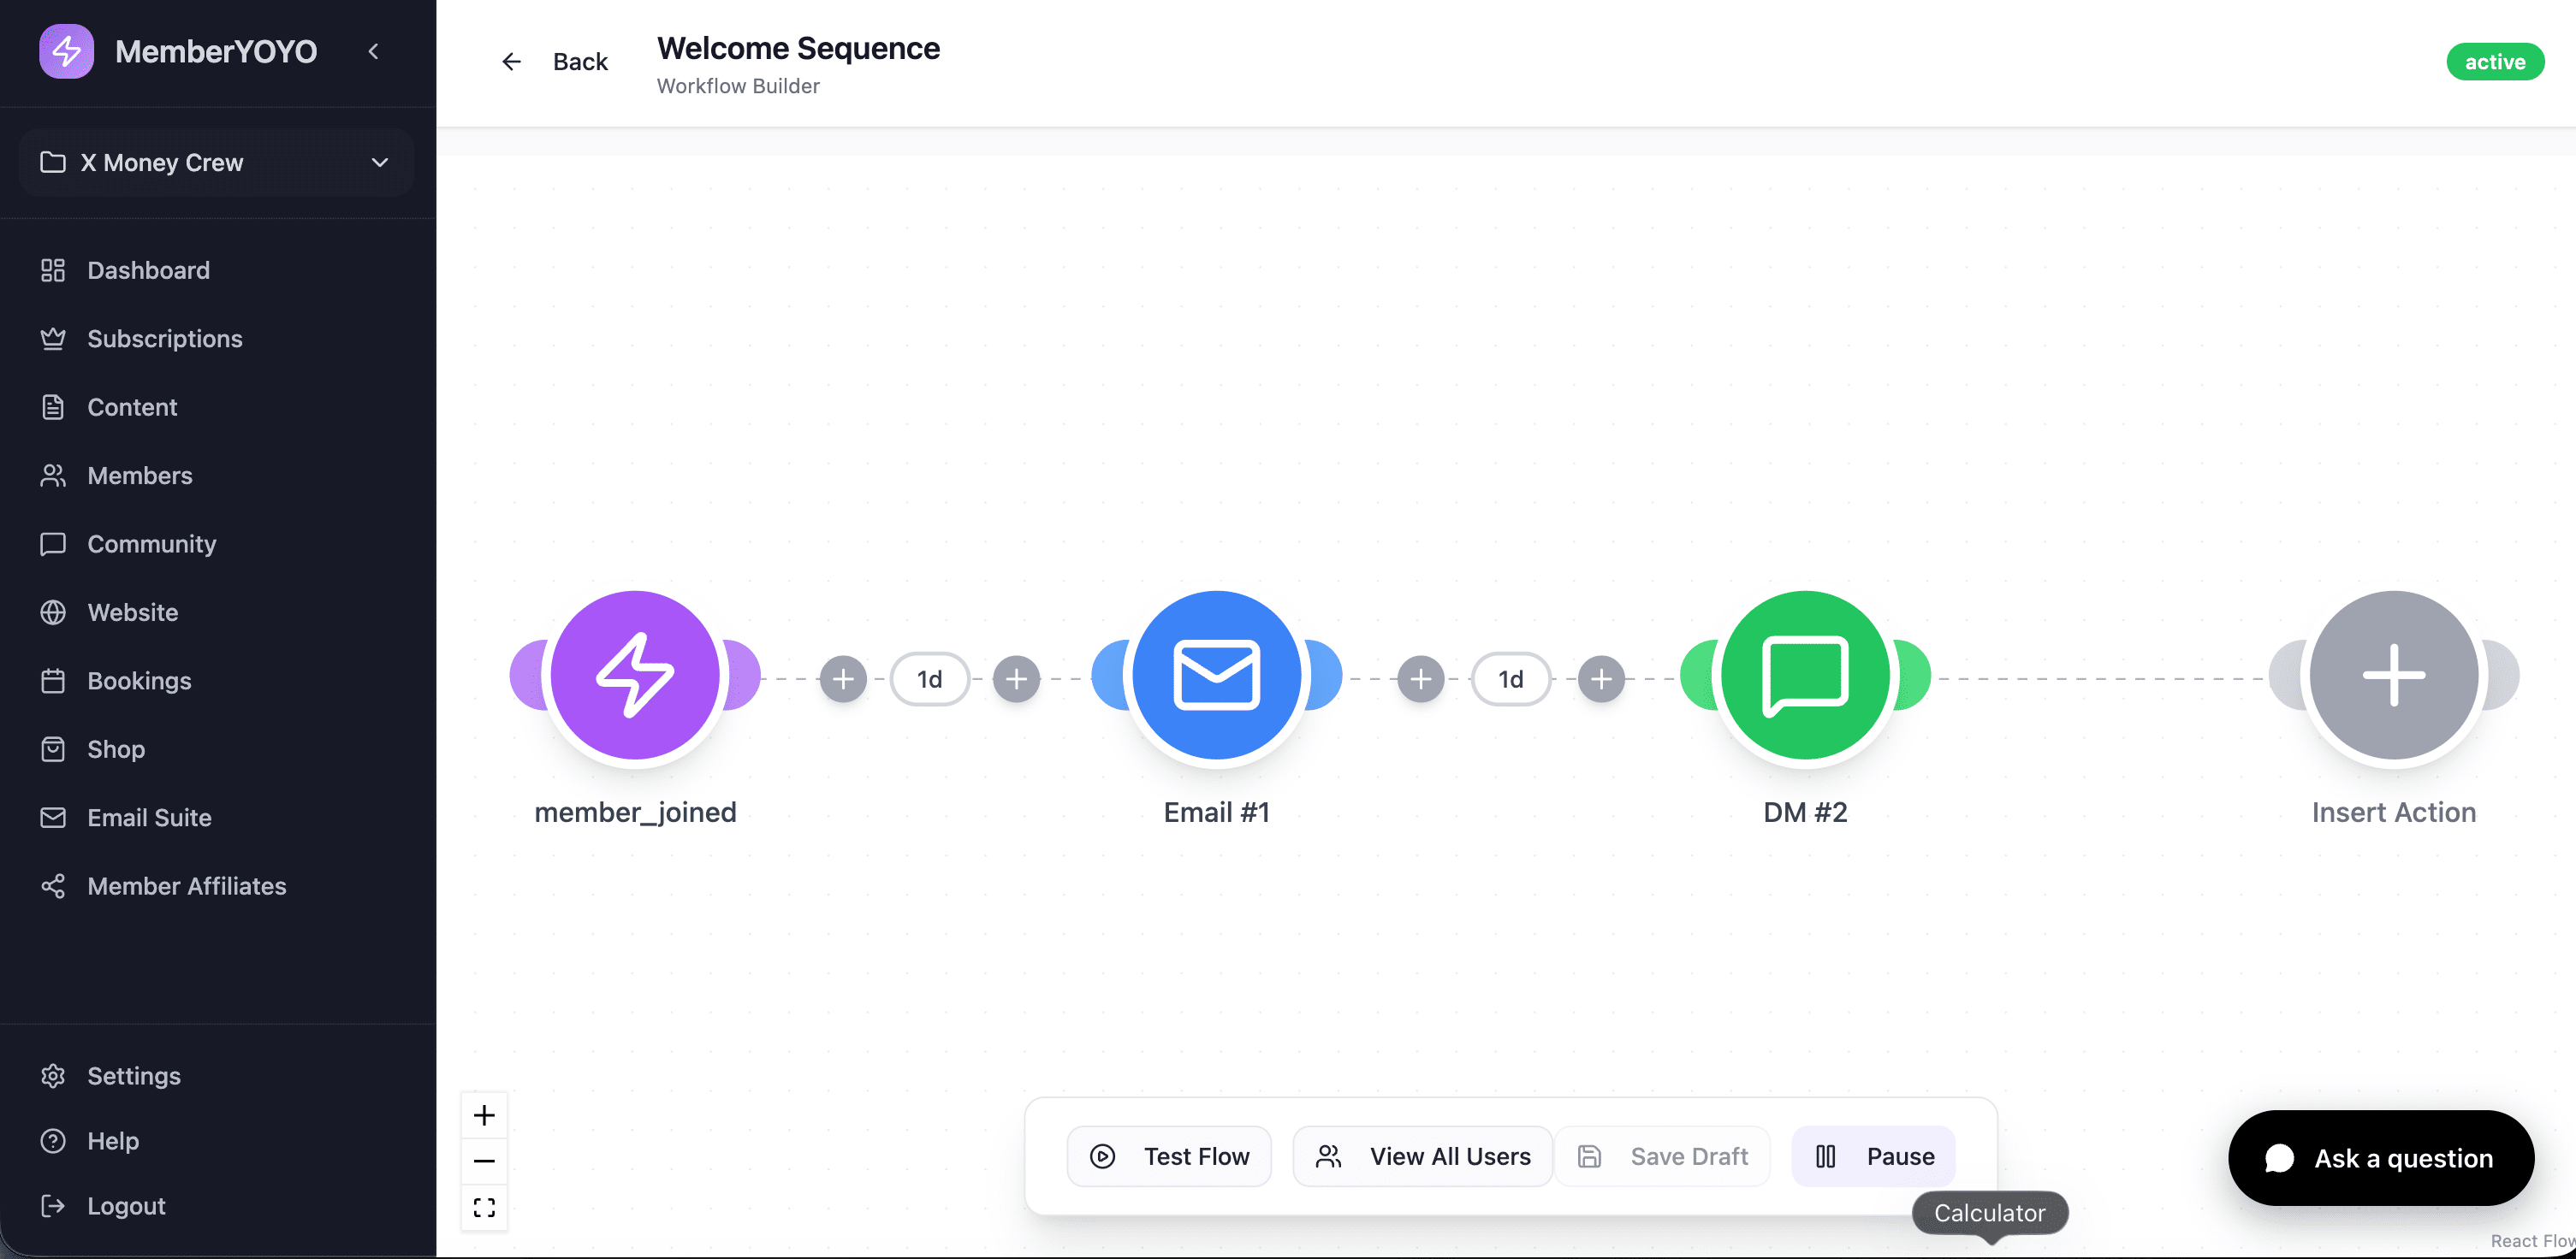The width and height of the screenshot is (2576, 1259).
Task: Edit the first 1d delay badge
Action: click(929, 678)
